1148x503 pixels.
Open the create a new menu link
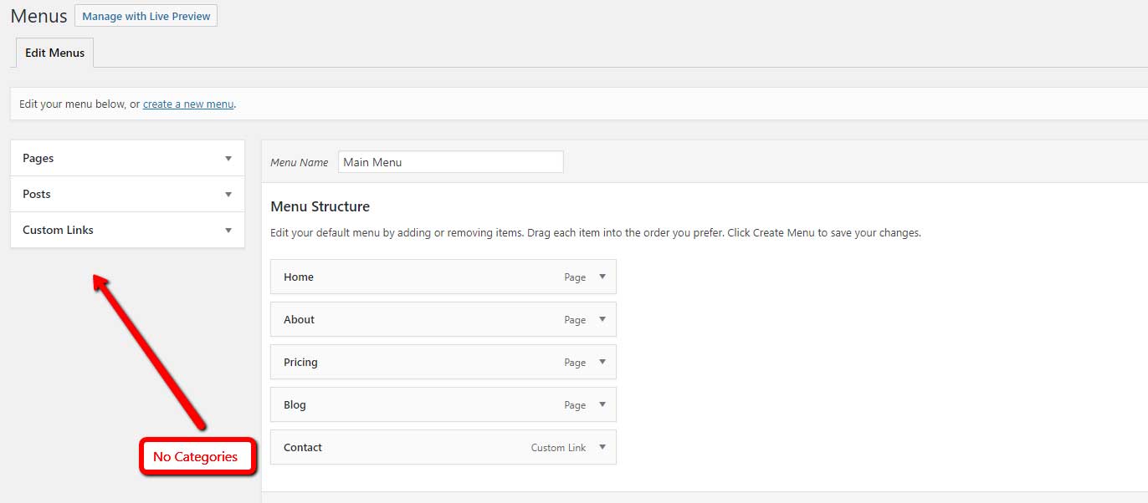(188, 104)
